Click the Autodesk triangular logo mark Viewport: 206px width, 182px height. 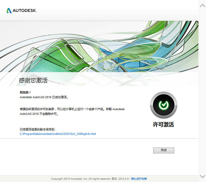[9, 11]
